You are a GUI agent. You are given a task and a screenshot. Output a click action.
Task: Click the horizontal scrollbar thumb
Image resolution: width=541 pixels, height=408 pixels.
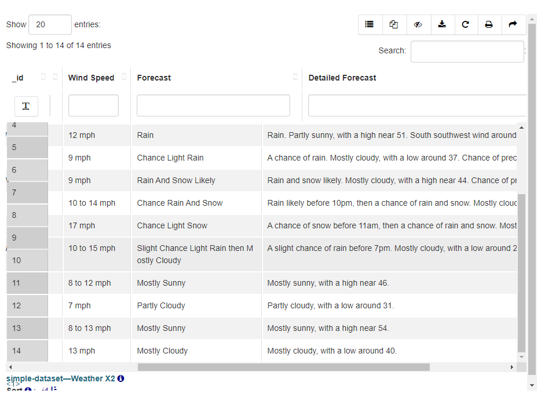tap(284, 367)
